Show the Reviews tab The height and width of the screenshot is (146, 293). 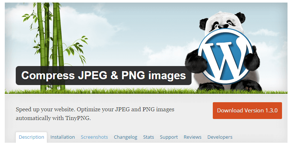(193, 137)
